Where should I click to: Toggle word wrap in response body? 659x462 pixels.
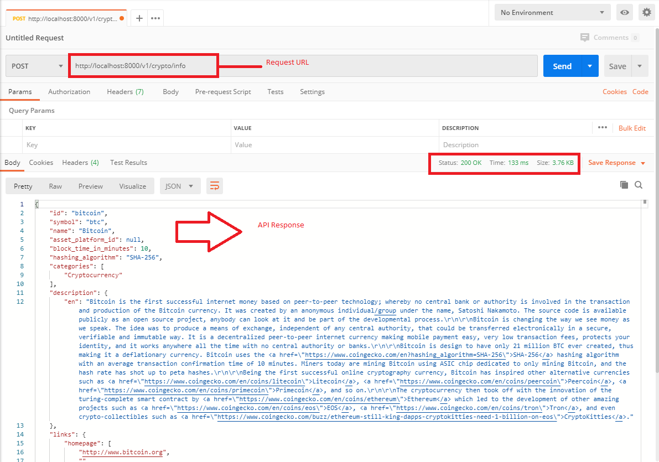click(x=214, y=186)
